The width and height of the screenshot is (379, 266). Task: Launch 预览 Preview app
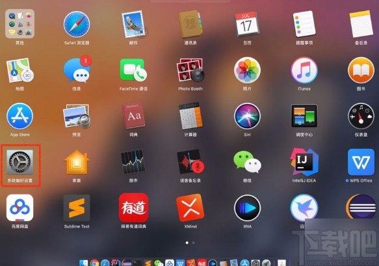(77, 116)
